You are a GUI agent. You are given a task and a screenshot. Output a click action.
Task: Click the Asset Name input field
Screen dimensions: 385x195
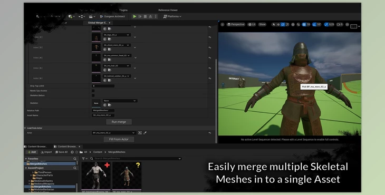tap(103, 115)
